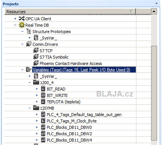Click the BIT_WRITE tag icon
Screen dimensions: 162x145
(x=43, y=95)
